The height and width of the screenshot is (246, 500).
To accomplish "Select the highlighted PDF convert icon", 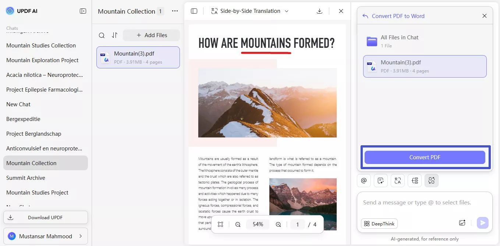I will coord(432,181).
